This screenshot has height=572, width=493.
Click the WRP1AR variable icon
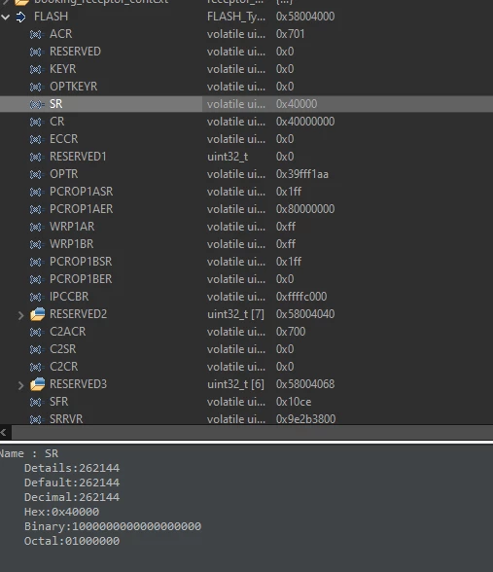pos(37,227)
